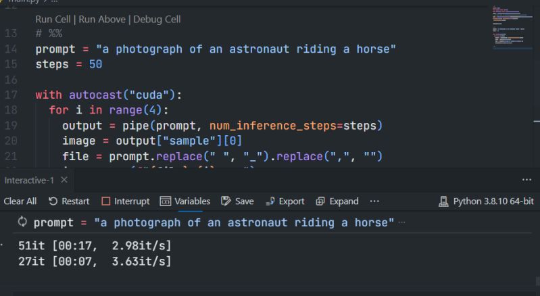Switch to the Interactive-1 tab

(x=30, y=180)
